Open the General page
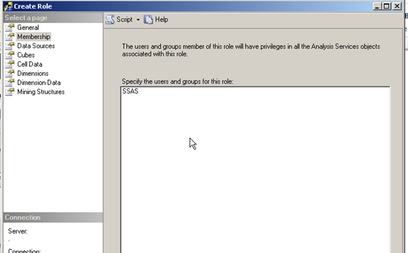The image size is (408, 253). 28,27
